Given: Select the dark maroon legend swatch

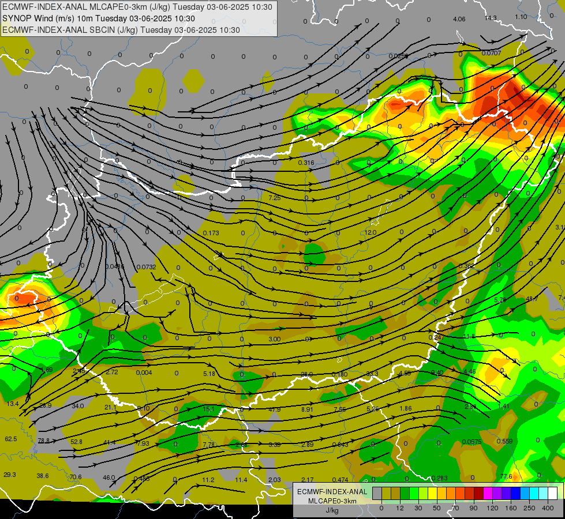Looking at the screenshot, I should (479, 493).
